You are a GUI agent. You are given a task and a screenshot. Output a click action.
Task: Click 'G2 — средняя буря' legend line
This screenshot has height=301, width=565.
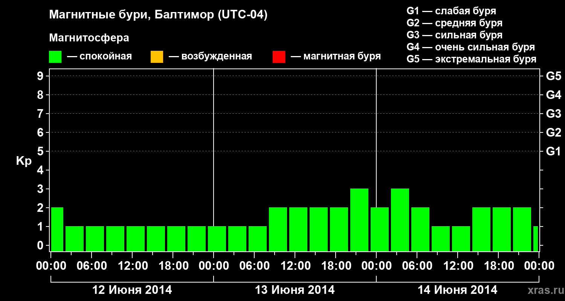(x=455, y=23)
